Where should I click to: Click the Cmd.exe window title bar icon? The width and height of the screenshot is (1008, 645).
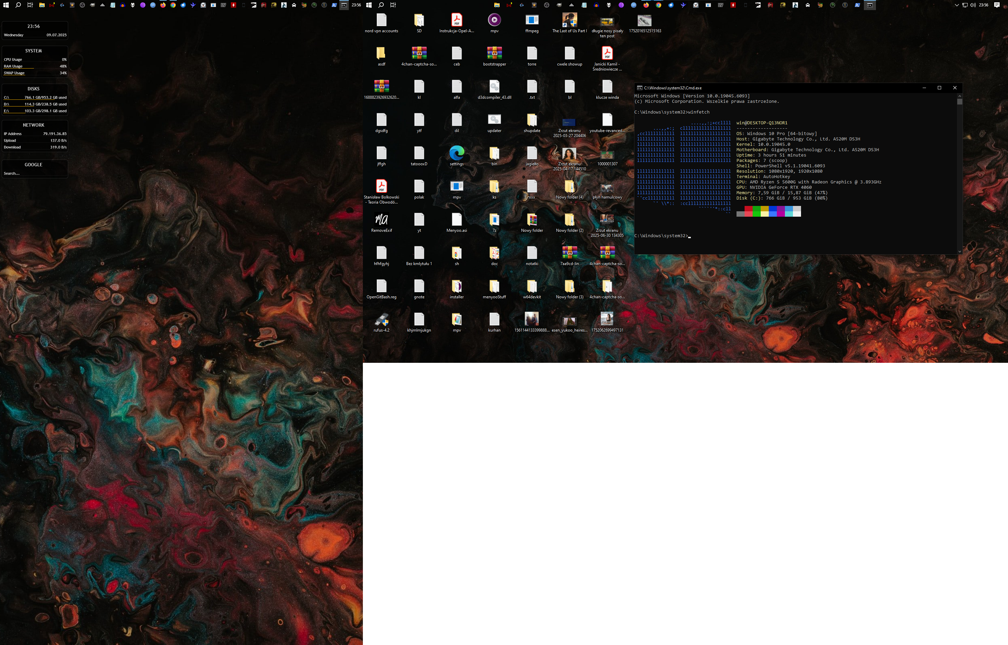point(639,88)
